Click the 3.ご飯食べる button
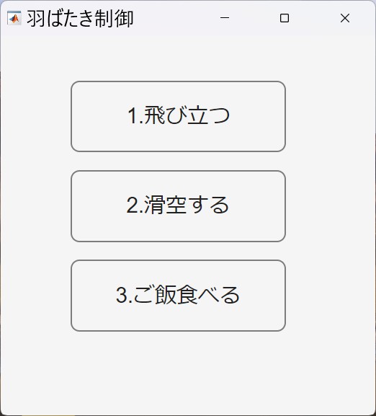Screen dimensions: 376x416 coord(178,296)
